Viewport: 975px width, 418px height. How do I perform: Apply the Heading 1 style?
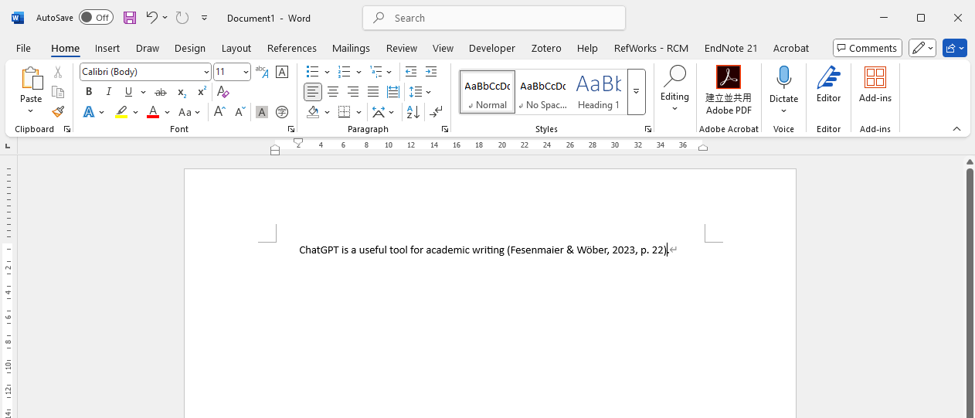click(x=598, y=91)
